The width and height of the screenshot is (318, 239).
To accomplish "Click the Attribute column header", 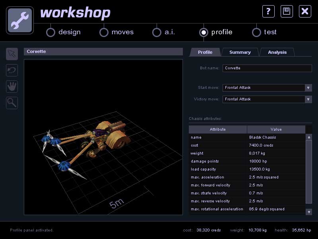I will pyautogui.click(x=217, y=129).
